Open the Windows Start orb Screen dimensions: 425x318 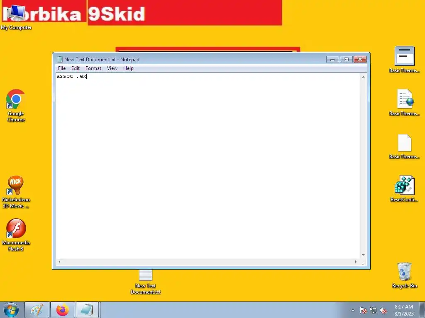11,310
